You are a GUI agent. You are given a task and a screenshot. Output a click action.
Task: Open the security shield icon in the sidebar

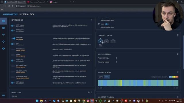tap(3, 42)
